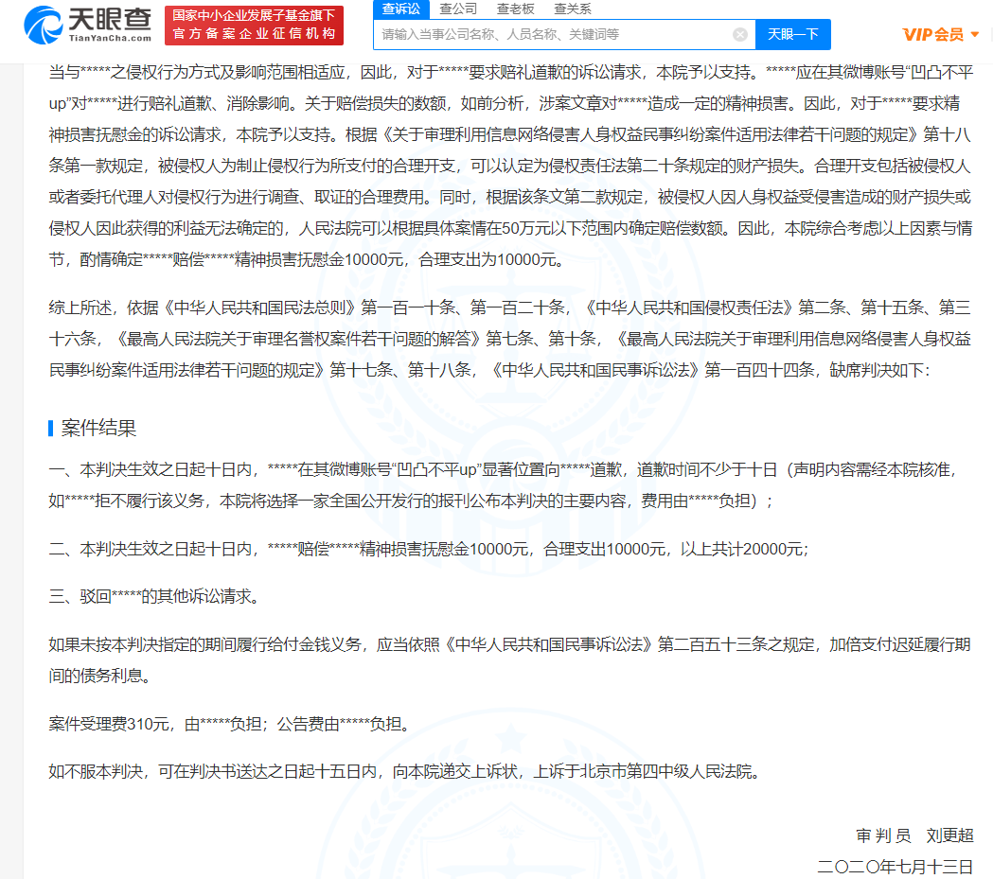993x879 pixels.
Task: Click the TianYanCha logo
Action: [87, 26]
